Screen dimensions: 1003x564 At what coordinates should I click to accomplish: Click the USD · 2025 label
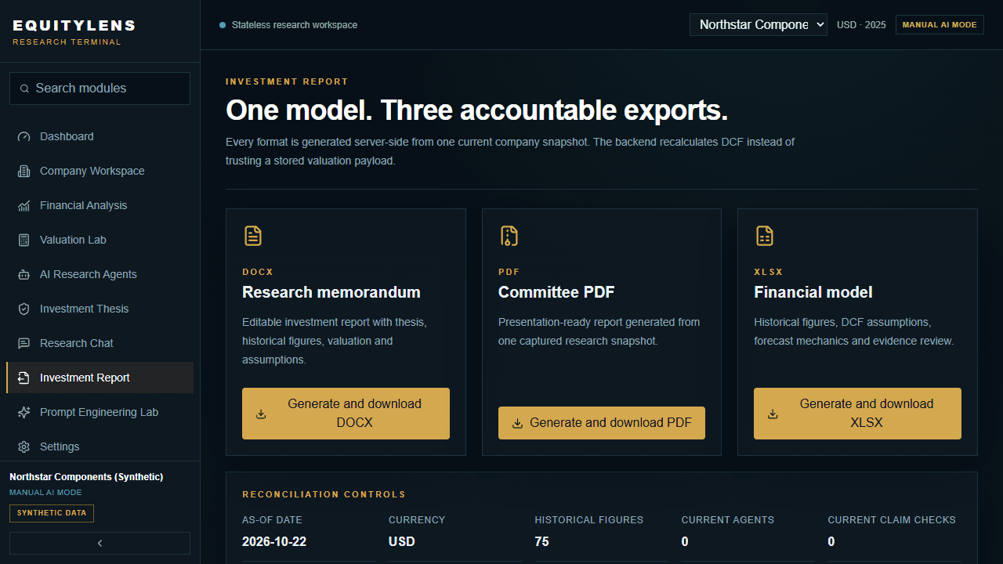point(861,25)
